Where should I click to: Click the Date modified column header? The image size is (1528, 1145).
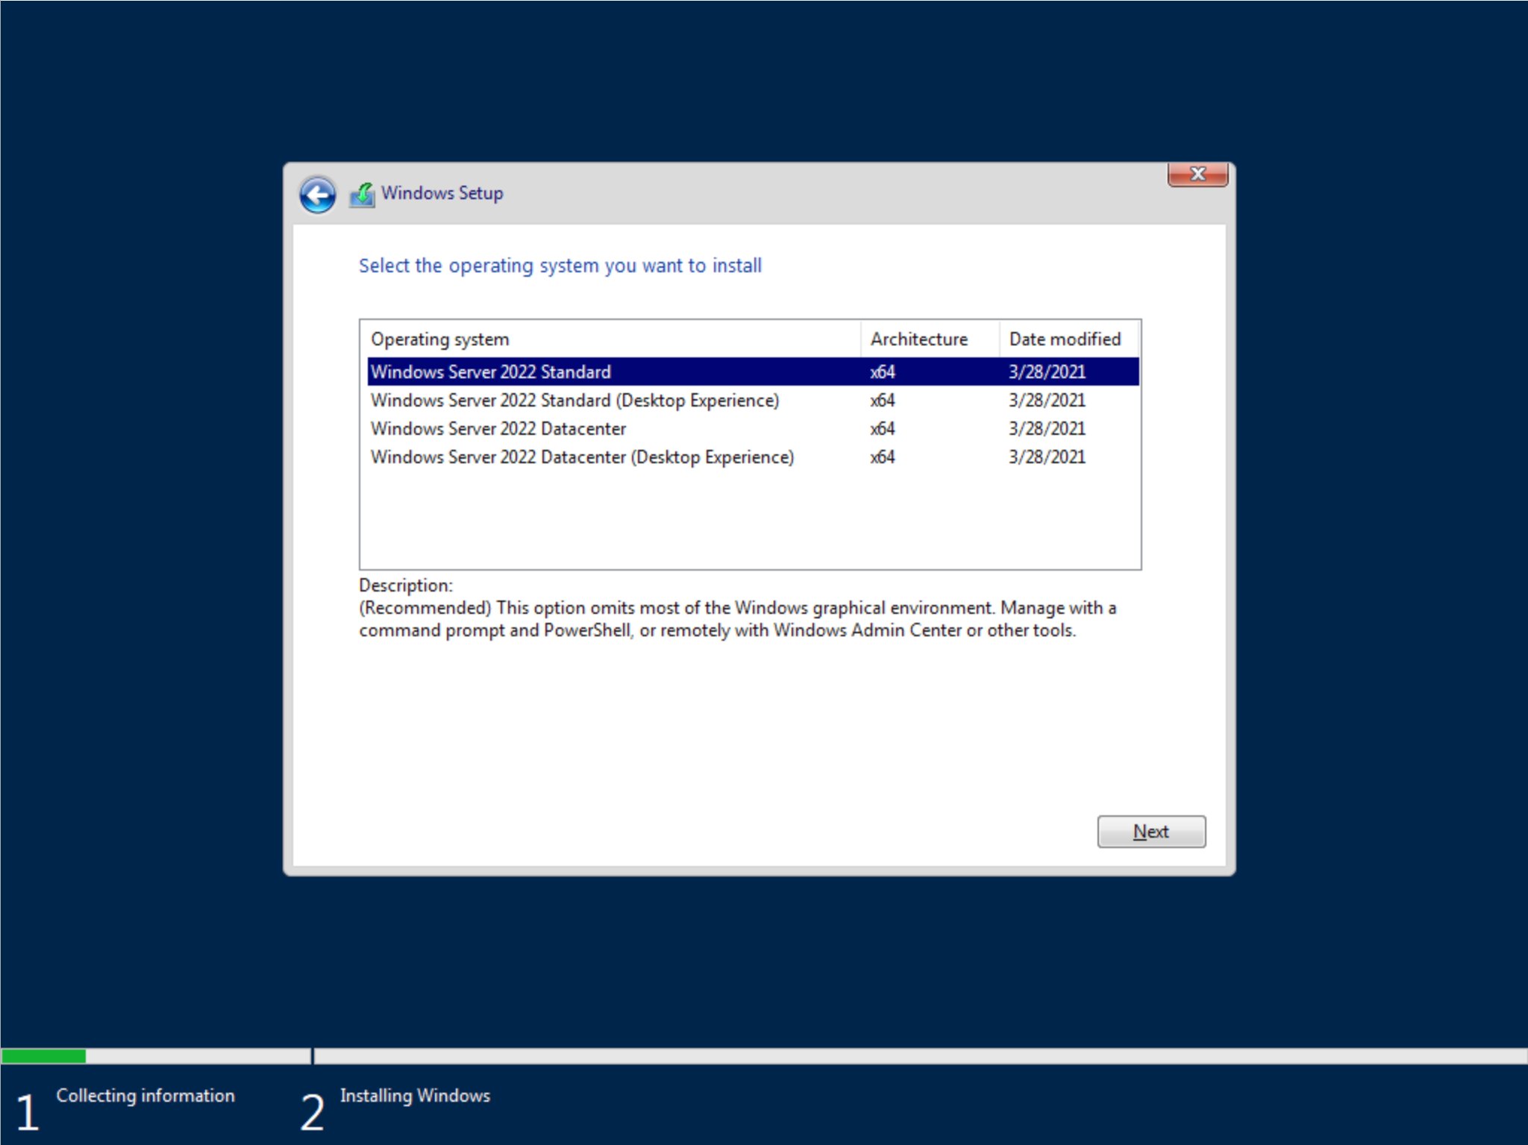coord(1065,339)
